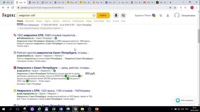200x112 pixels.
Task: Show hidden system tray icons
Action: pos(172,109)
